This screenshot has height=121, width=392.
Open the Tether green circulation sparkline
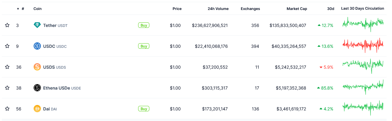pyautogui.click(x=363, y=24)
